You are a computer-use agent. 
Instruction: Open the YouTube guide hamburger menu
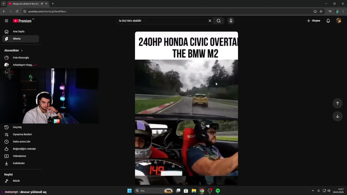point(7,21)
